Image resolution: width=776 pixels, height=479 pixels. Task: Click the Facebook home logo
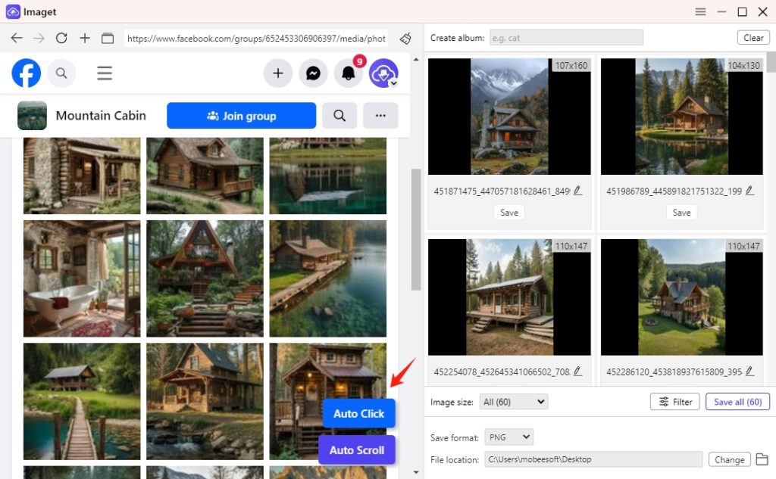click(26, 73)
